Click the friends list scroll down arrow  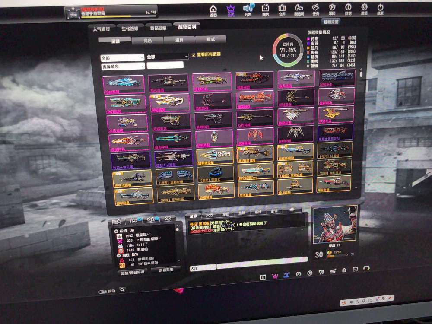point(179,260)
